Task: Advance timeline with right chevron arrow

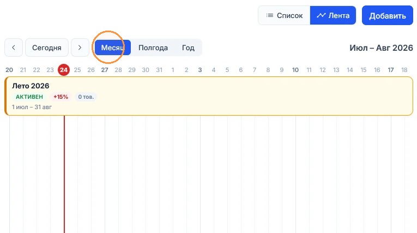Action: click(80, 47)
